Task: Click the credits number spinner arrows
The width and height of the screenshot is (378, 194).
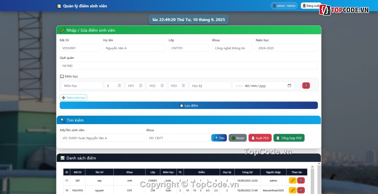Action: (120, 85)
